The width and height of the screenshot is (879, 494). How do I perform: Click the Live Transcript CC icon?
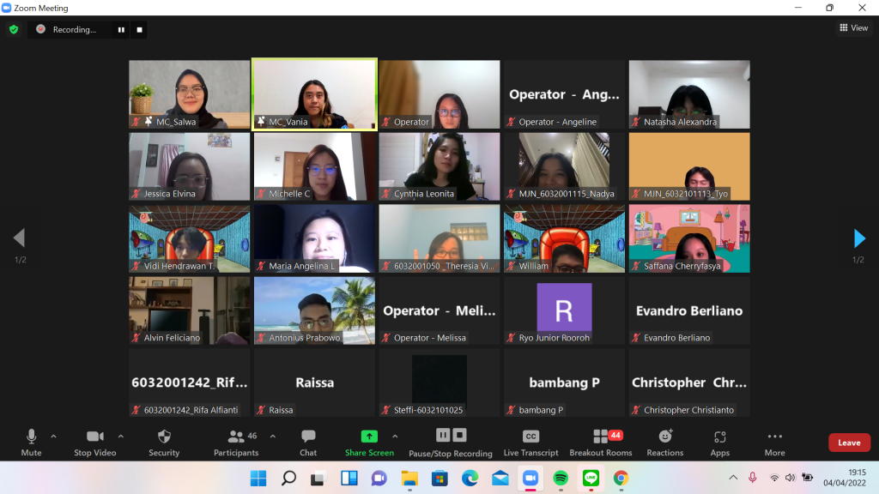pyautogui.click(x=530, y=437)
